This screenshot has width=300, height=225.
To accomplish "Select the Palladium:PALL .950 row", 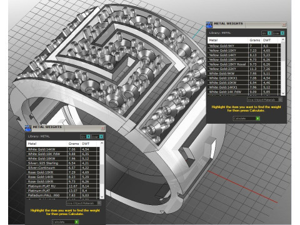I will pyautogui.click(x=63, y=195).
